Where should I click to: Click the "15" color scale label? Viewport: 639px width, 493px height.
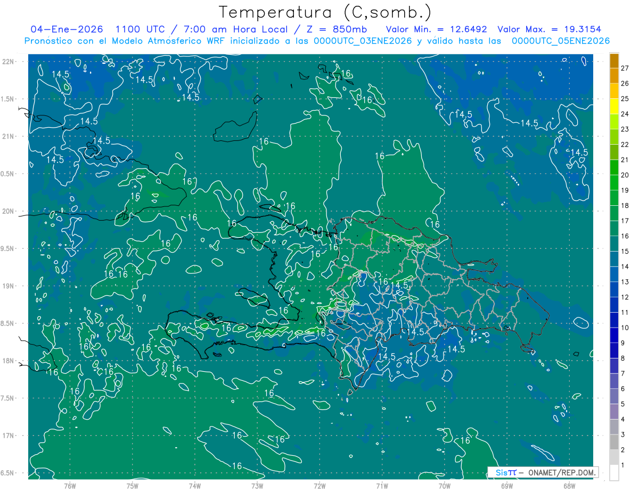625,252
